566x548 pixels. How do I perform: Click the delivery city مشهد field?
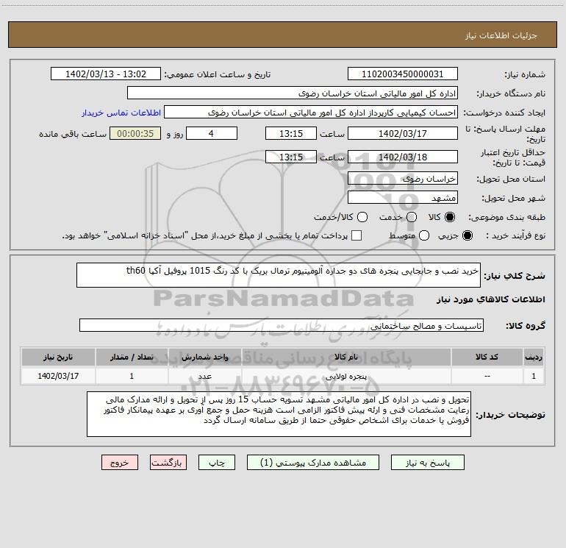pyautogui.click(x=403, y=197)
